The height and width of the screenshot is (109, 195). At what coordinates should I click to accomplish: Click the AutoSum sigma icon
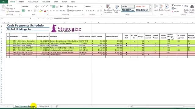173,5
